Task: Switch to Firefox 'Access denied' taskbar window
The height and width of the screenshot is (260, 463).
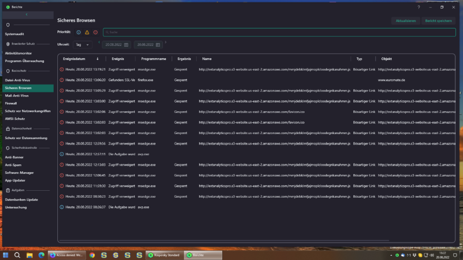Action: 67,255
